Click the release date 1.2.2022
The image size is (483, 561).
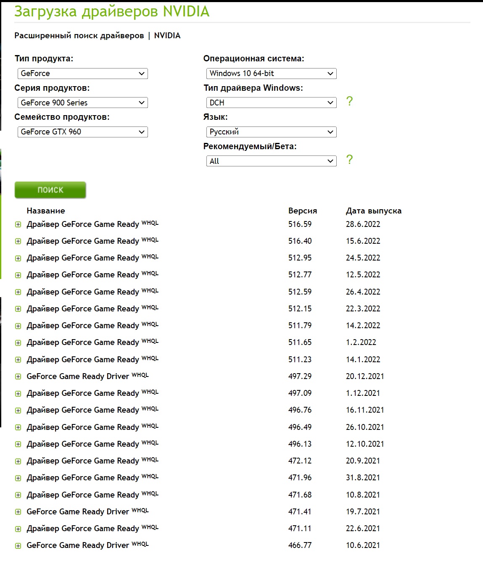361,342
